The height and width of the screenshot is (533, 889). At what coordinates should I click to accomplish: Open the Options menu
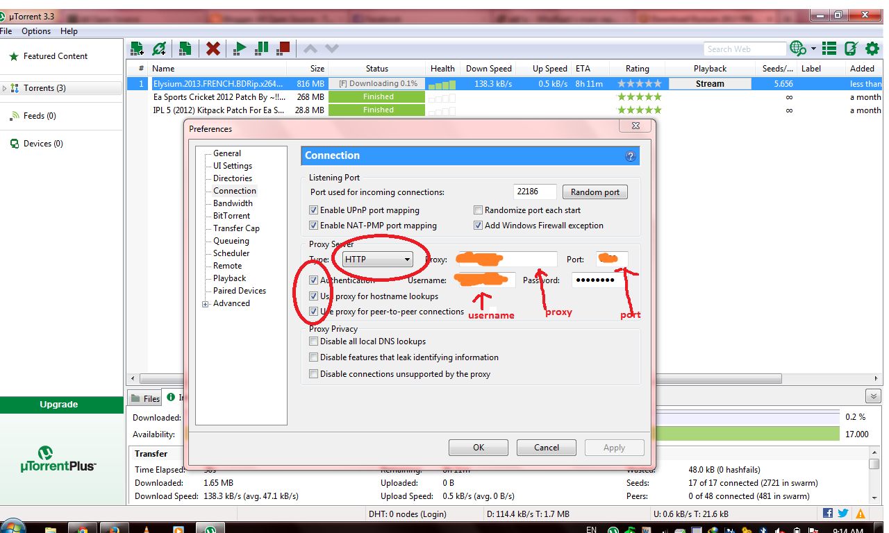(x=36, y=31)
